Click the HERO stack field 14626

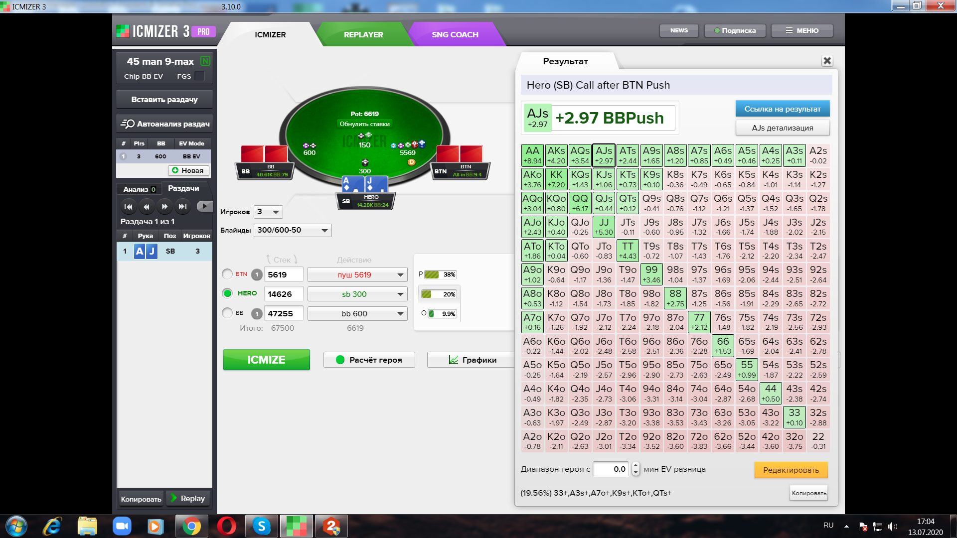(x=284, y=294)
